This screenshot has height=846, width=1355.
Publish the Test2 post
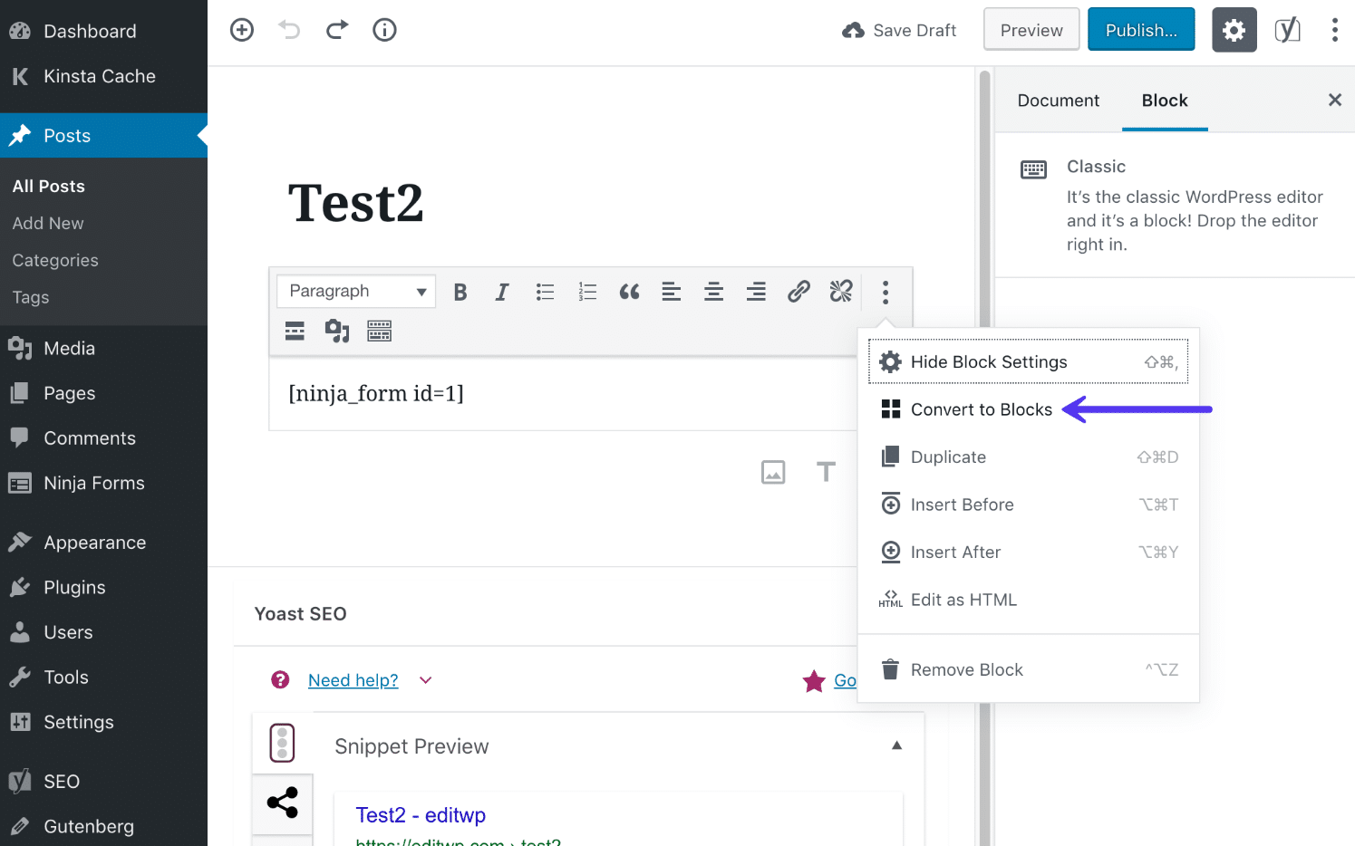point(1141,29)
